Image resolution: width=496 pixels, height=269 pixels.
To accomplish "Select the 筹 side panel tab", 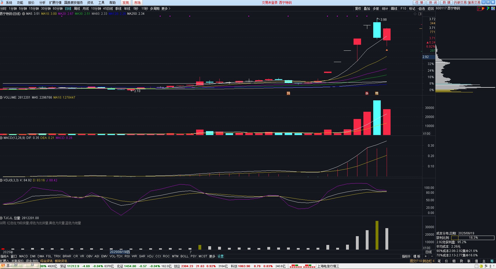I will coord(492,261).
